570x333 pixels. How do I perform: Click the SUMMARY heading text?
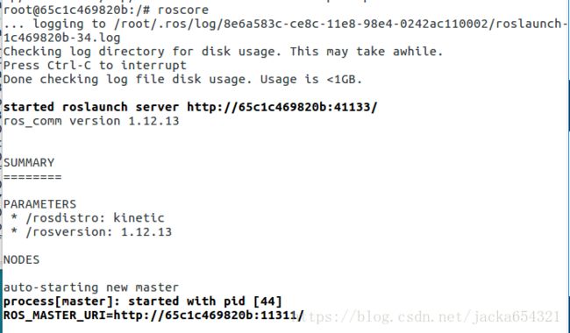(29, 163)
